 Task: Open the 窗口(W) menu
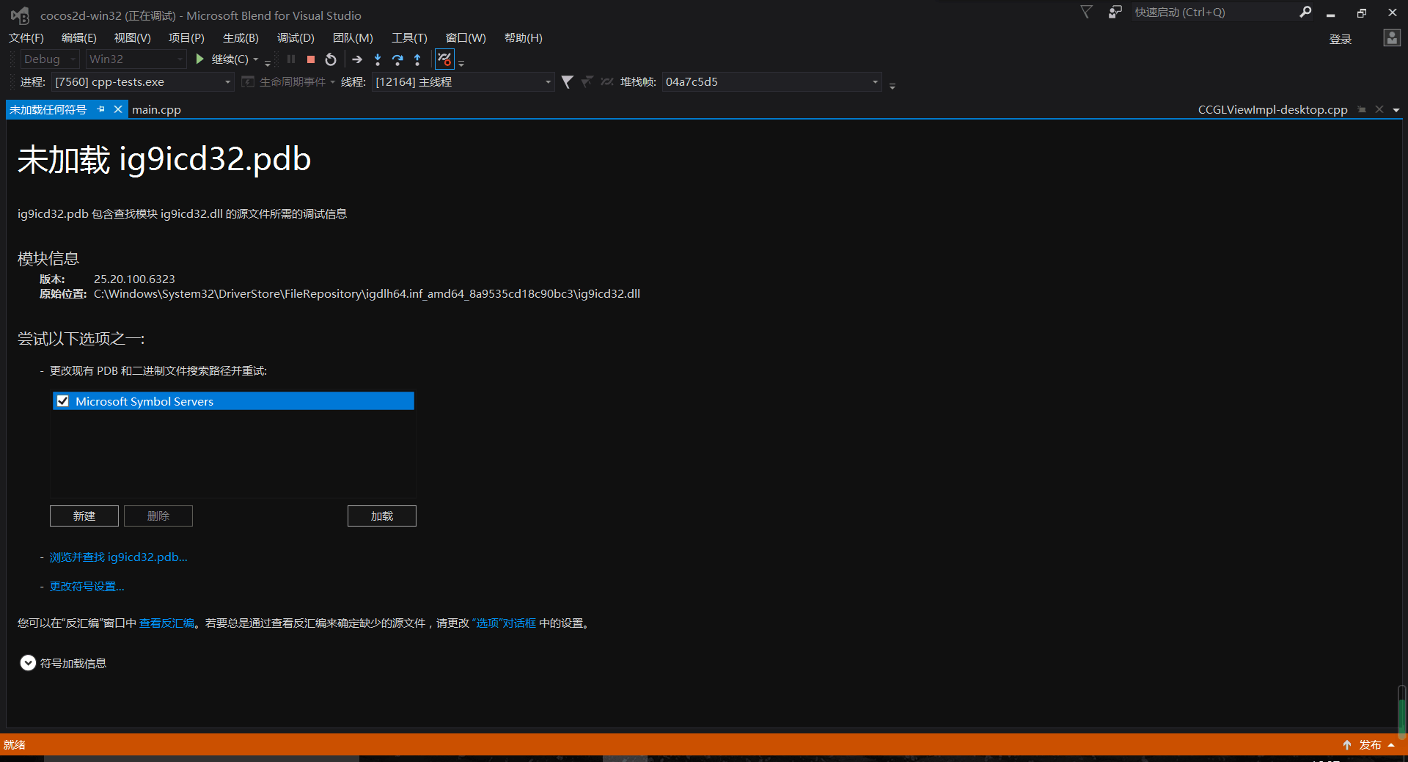(466, 38)
